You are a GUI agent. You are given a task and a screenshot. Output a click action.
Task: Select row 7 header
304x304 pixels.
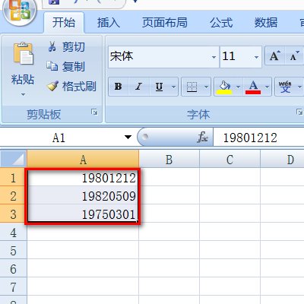pyautogui.click(x=13, y=287)
